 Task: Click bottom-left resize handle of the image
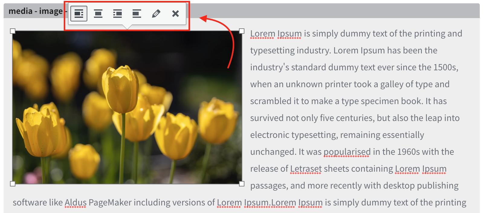13,184
